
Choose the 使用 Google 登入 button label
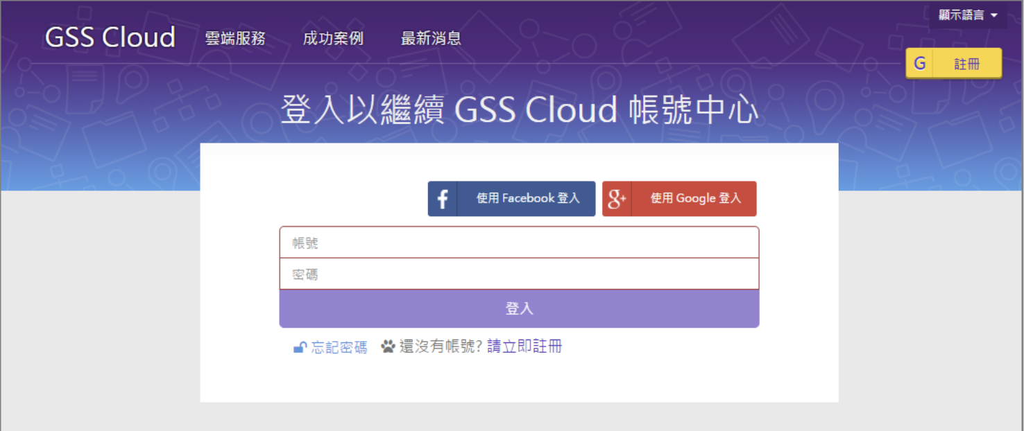pyautogui.click(x=695, y=199)
